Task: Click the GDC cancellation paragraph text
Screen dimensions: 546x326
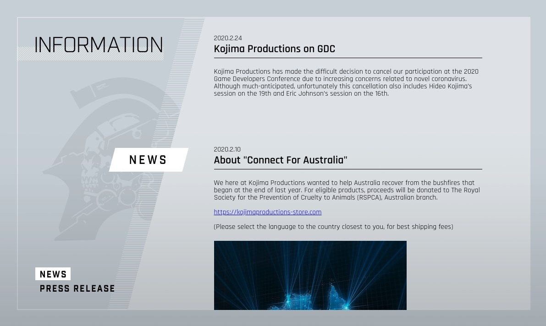Action: pyautogui.click(x=346, y=82)
